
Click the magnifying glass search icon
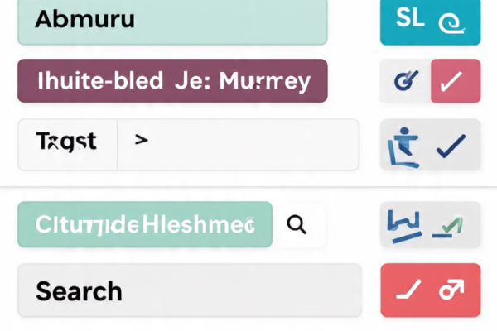point(297,223)
